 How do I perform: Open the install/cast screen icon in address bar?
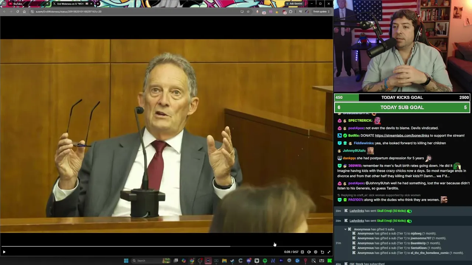coord(242,11)
